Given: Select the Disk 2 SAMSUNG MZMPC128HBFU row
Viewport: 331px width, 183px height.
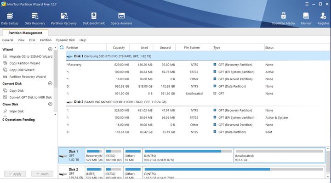Looking at the screenshot, I should tap(198, 102).
